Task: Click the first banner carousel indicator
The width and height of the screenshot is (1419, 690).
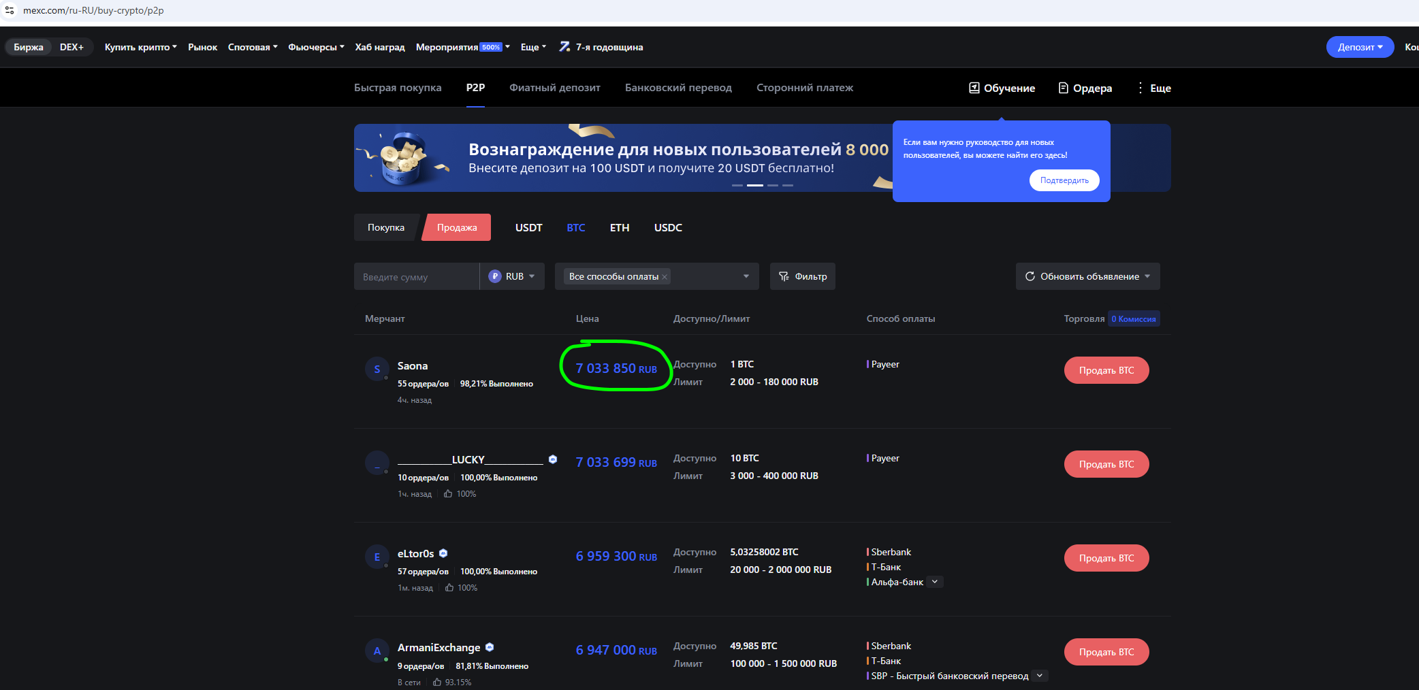Action: click(737, 185)
